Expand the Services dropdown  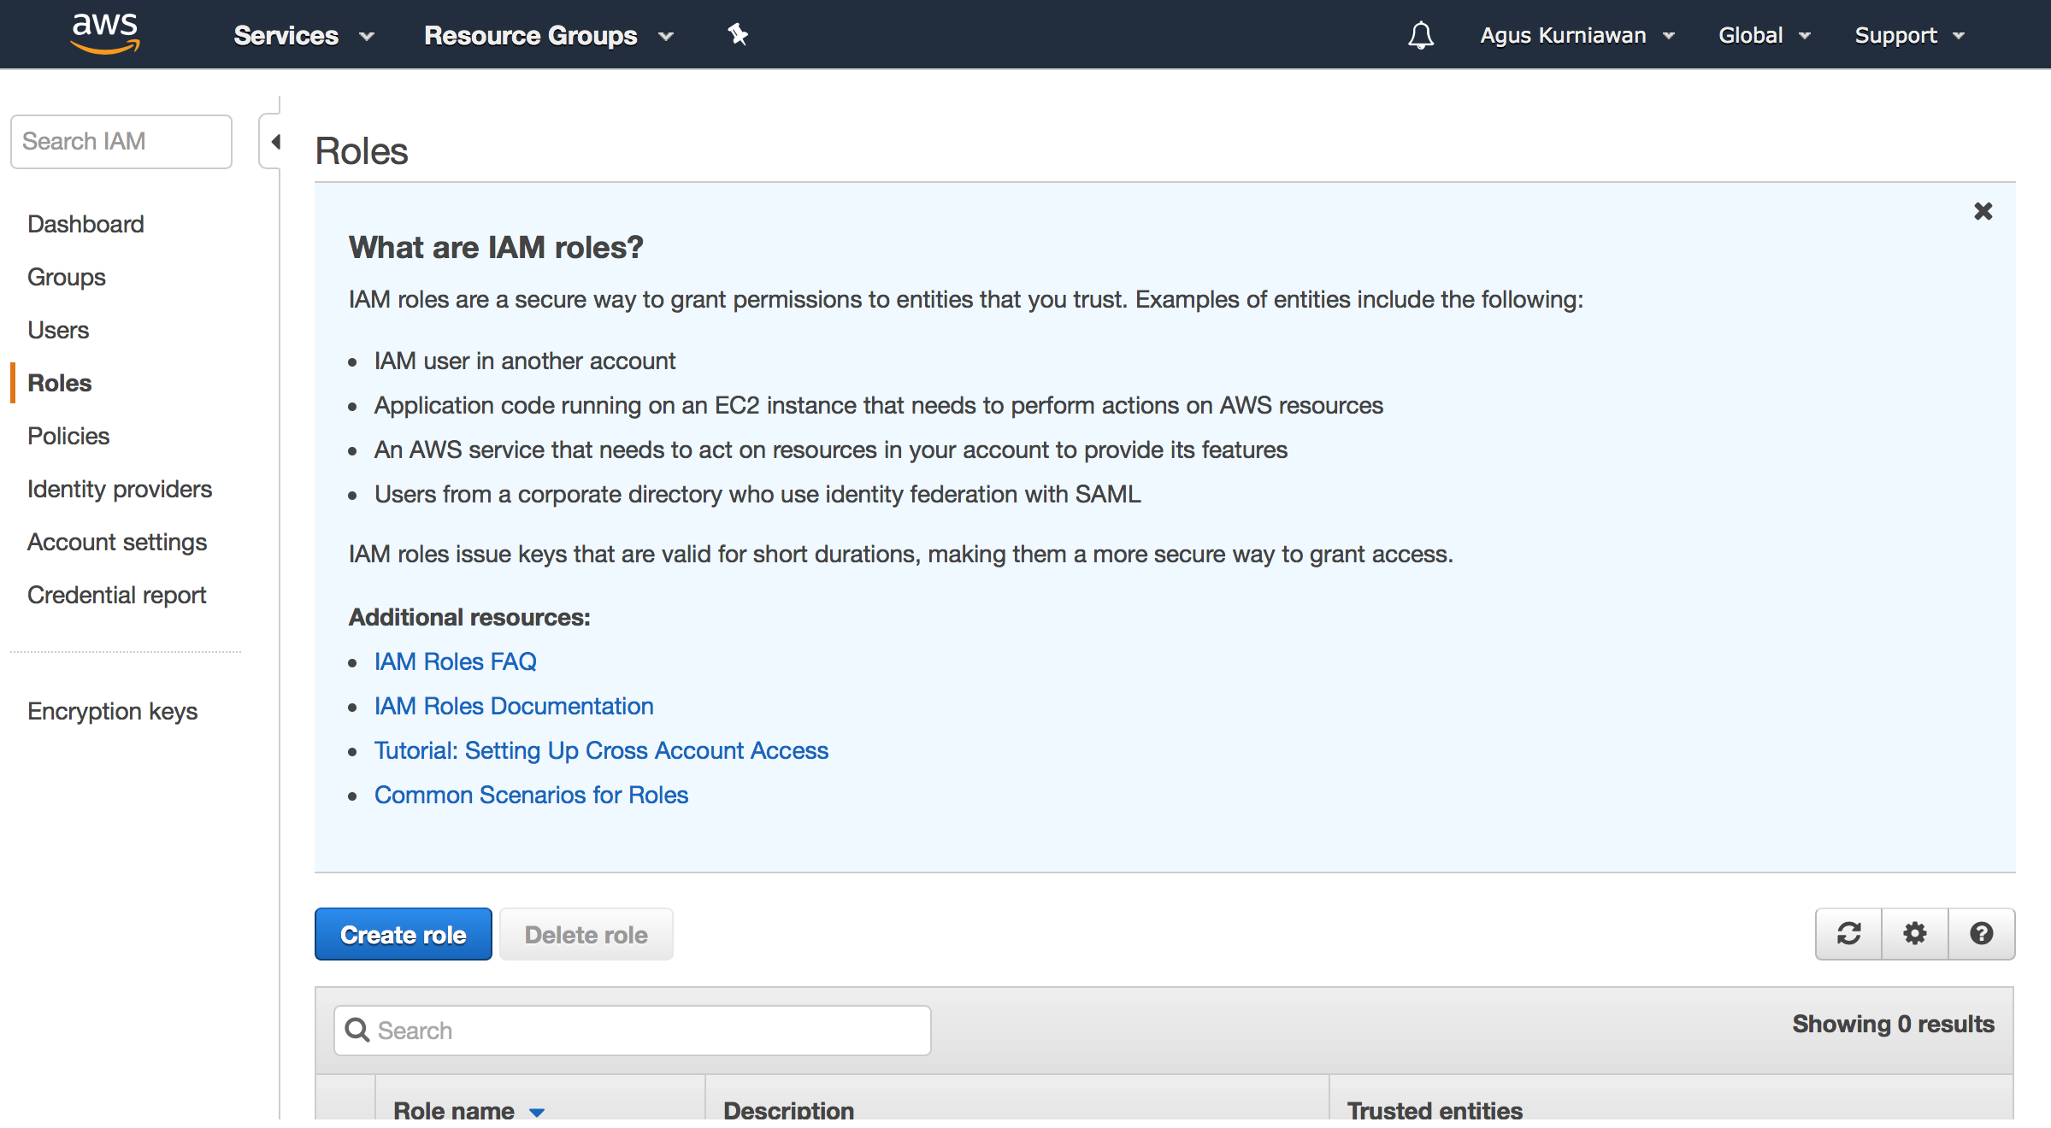tap(304, 36)
